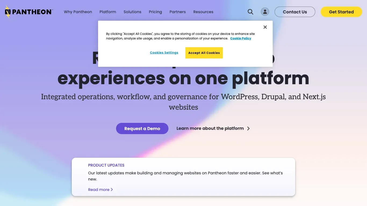367x206 pixels.
Task: Click the Pantheon logo
Action: click(29, 12)
